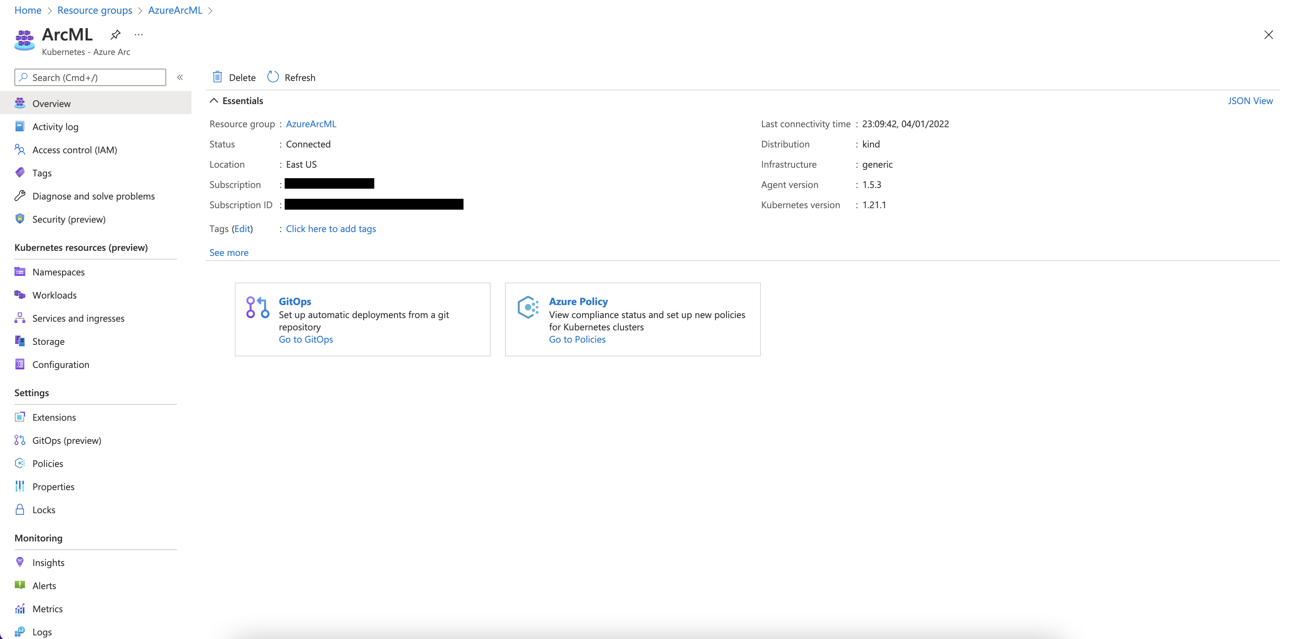The height and width of the screenshot is (639, 1289).
Task: Open the Extensions icon
Action: [x=20, y=417]
